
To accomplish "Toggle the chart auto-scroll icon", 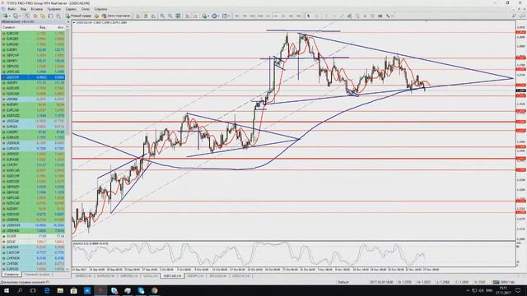I will 187,16.
